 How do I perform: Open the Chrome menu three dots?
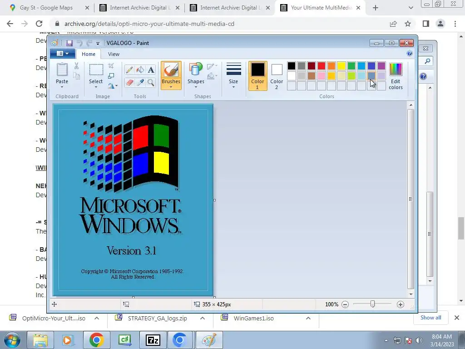coord(455,24)
